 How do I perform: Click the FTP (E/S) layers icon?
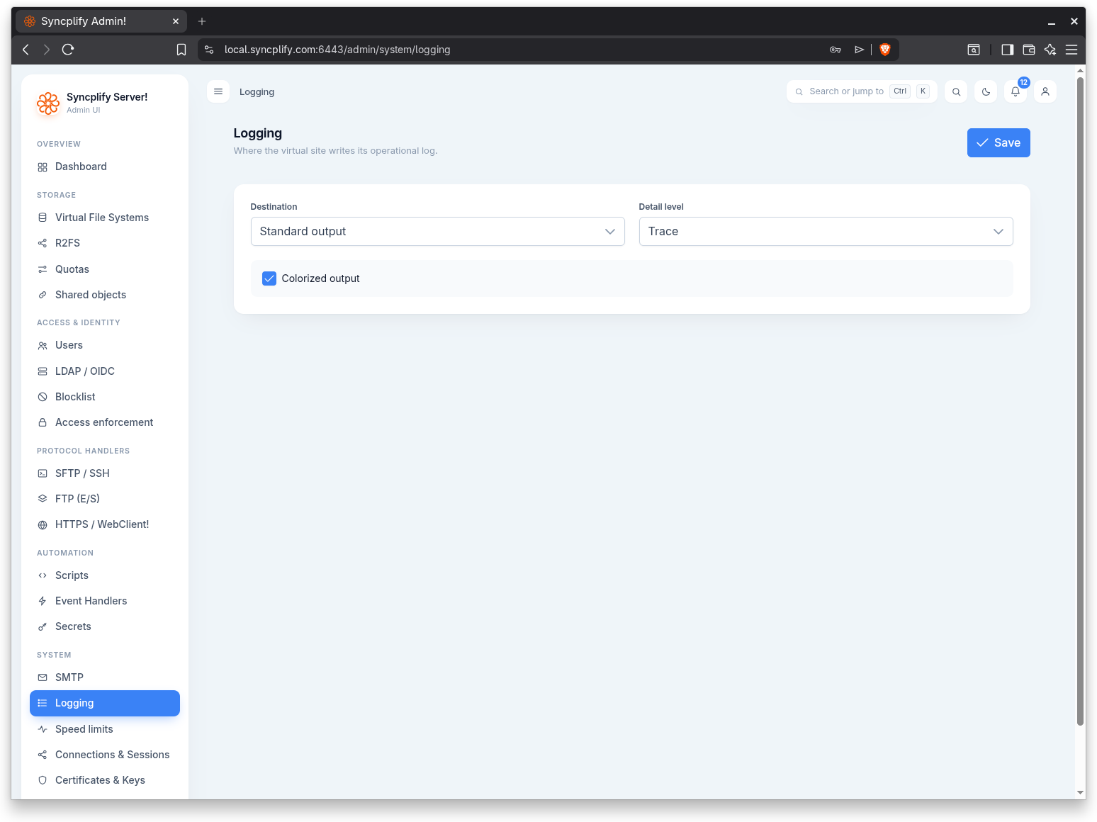(x=43, y=499)
